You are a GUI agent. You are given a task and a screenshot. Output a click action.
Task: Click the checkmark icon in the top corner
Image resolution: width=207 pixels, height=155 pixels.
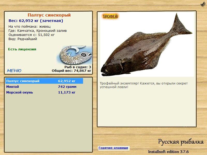(203, 4)
